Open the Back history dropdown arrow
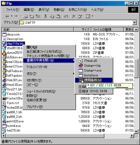 [12, 16]
